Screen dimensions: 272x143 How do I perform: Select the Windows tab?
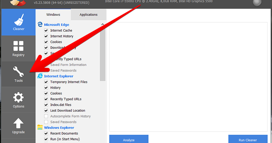point(53,15)
